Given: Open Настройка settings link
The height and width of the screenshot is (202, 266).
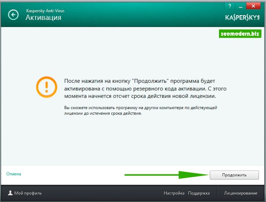Looking at the screenshot, I should (x=174, y=193).
